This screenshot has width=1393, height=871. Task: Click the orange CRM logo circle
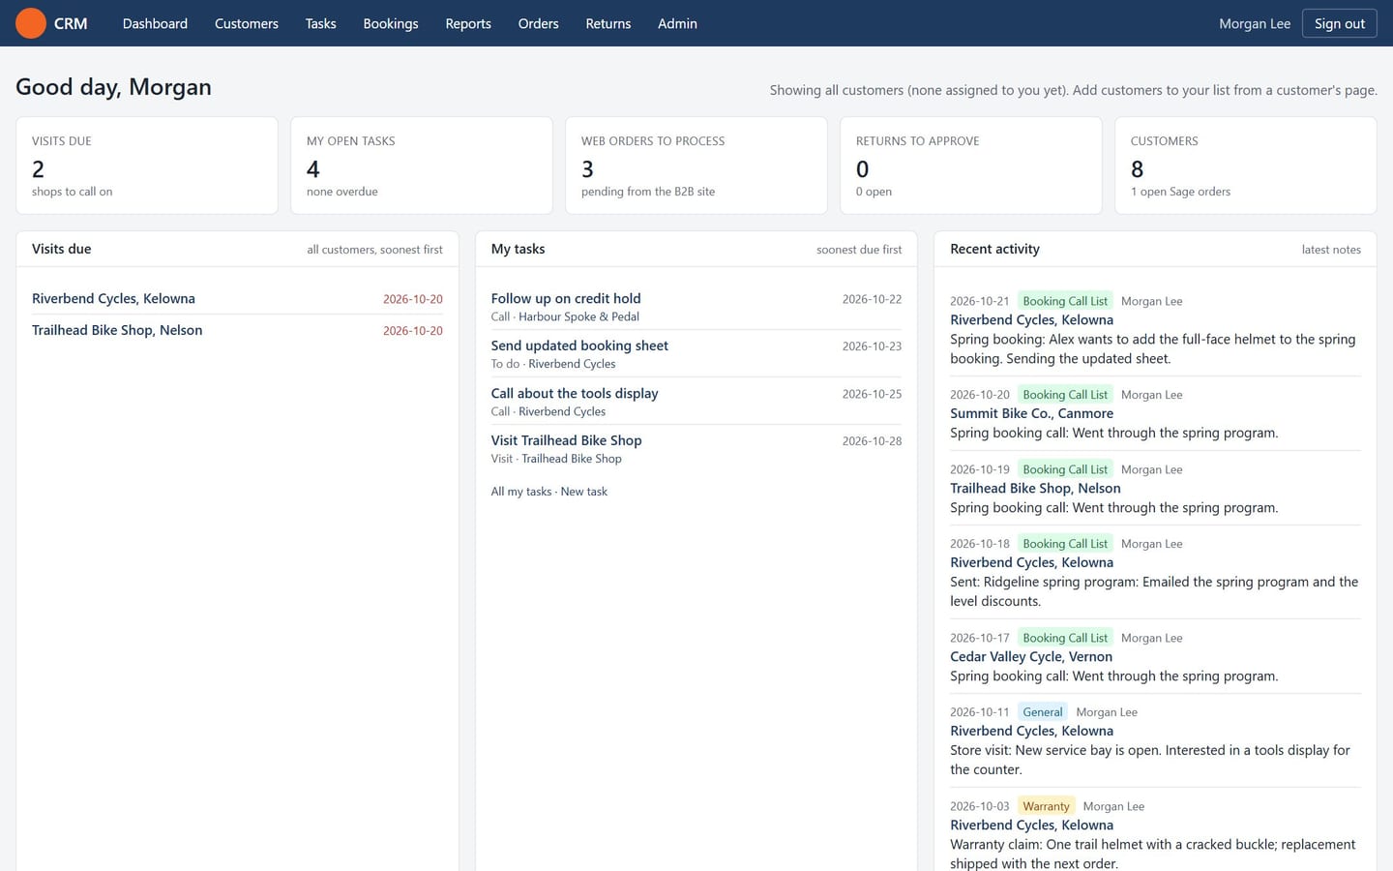click(x=31, y=23)
